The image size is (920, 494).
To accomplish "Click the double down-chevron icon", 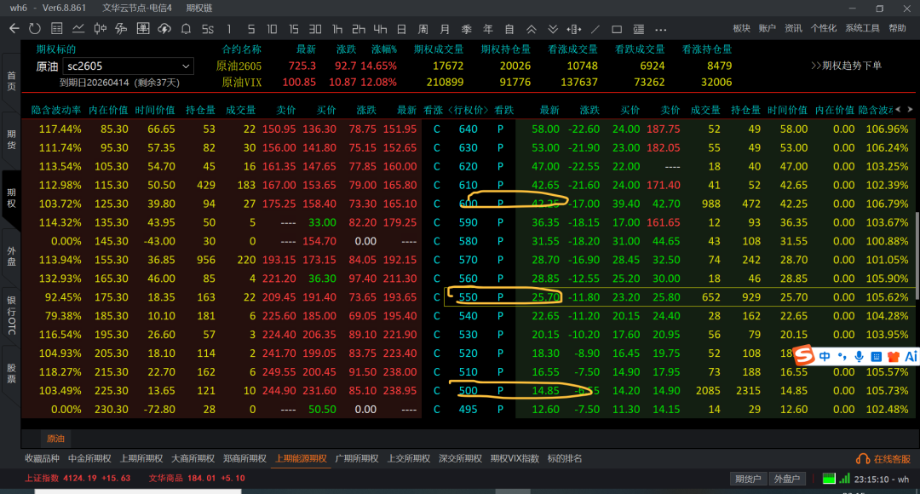I will [553, 29].
